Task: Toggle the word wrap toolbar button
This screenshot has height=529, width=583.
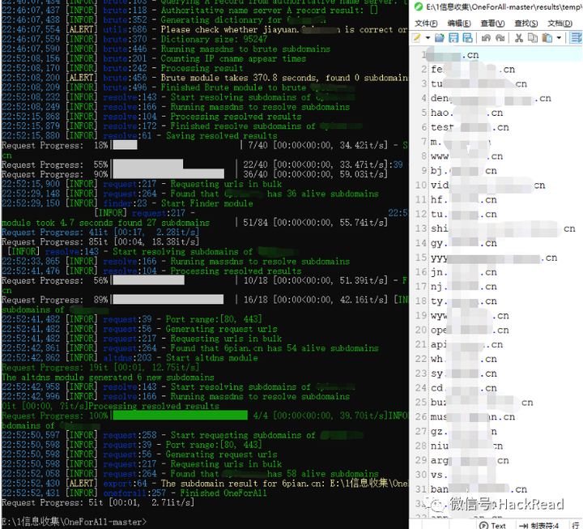Action: pos(577,38)
